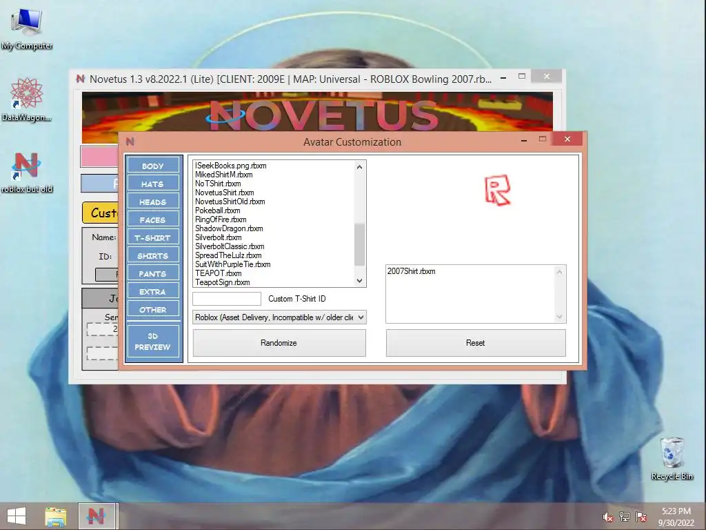Viewport: 706px width, 530px height.
Task: Select SuitWithPurpleTie.rbxm in the list
Action: (x=233, y=264)
